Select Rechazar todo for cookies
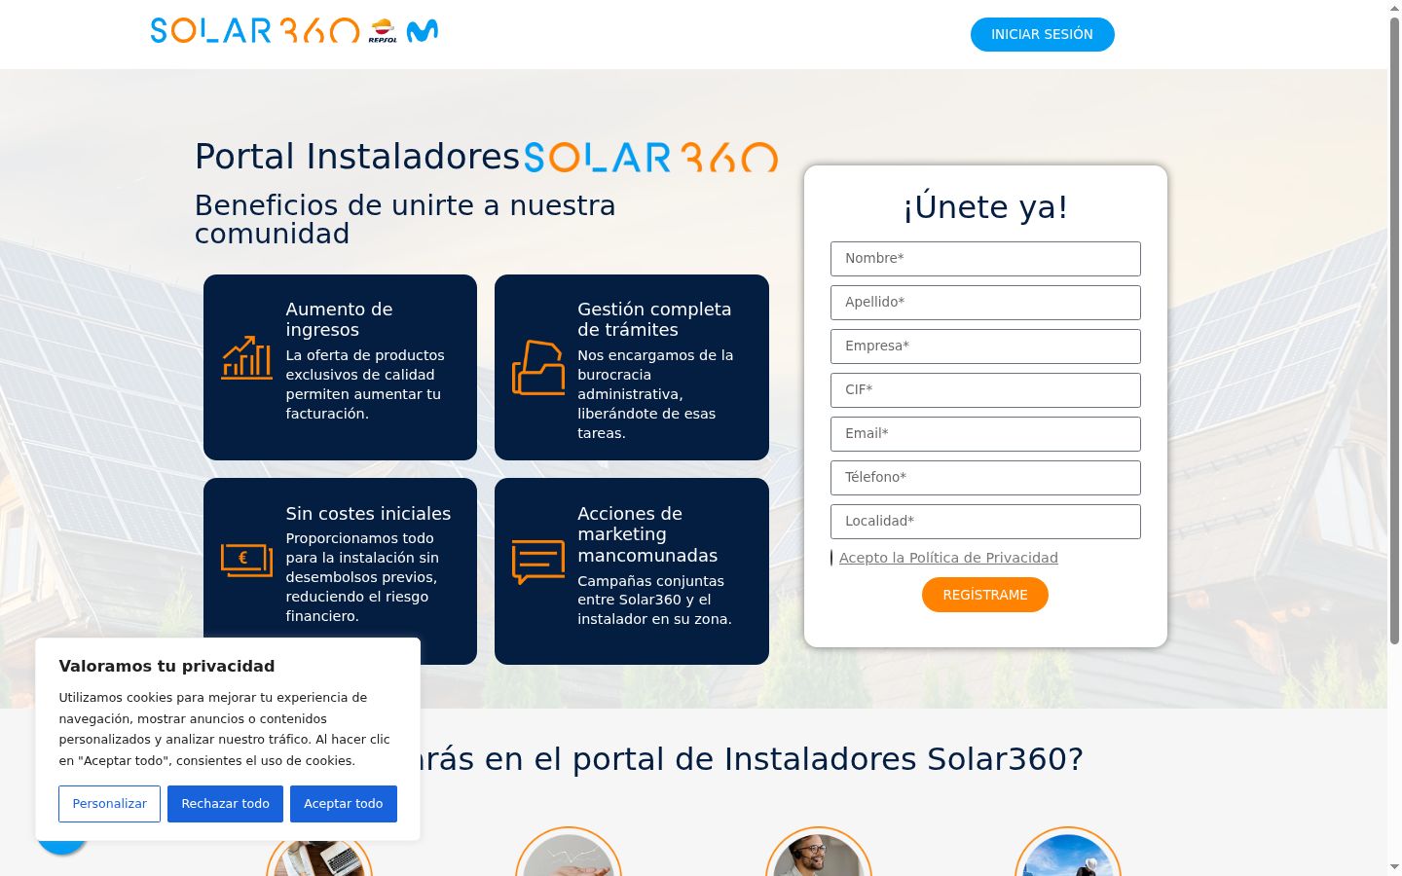The image size is (1402, 876). tap(225, 804)
